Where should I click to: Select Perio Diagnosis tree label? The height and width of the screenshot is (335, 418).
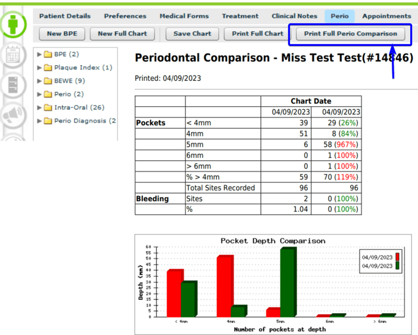click(x=85, y=121)
